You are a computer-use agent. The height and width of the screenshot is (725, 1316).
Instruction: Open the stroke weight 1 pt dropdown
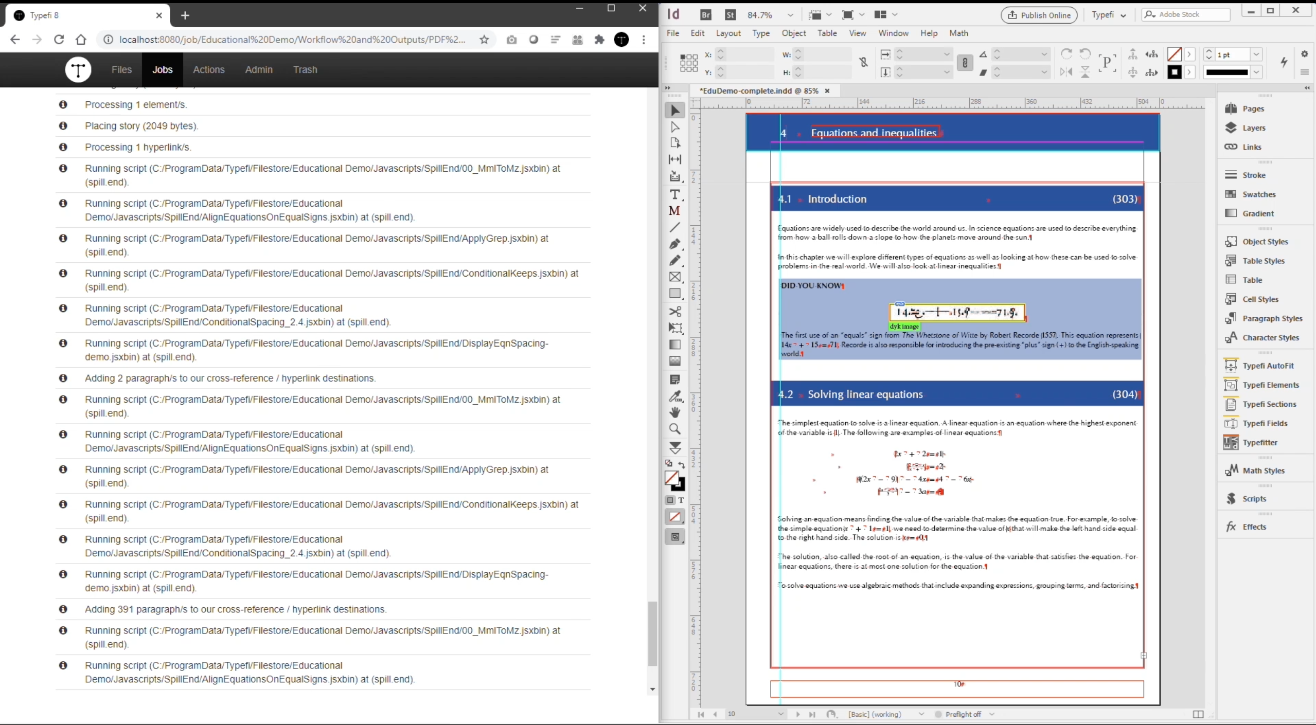[1256, 55]
